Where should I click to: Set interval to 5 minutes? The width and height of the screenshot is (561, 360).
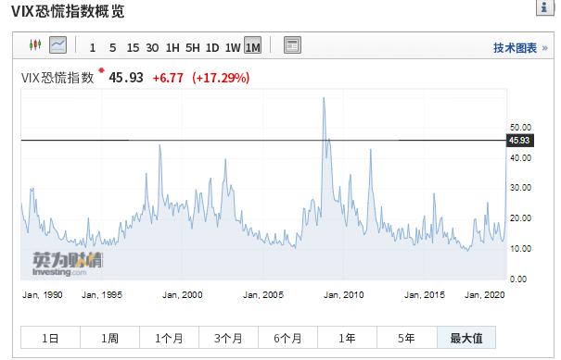point(113,47)
